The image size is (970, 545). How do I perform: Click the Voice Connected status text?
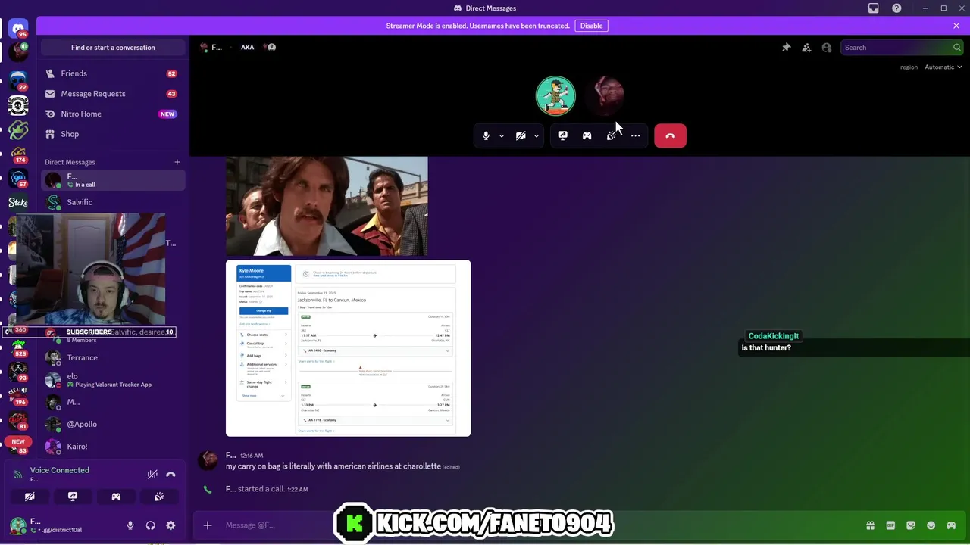(x=60, y=470)
